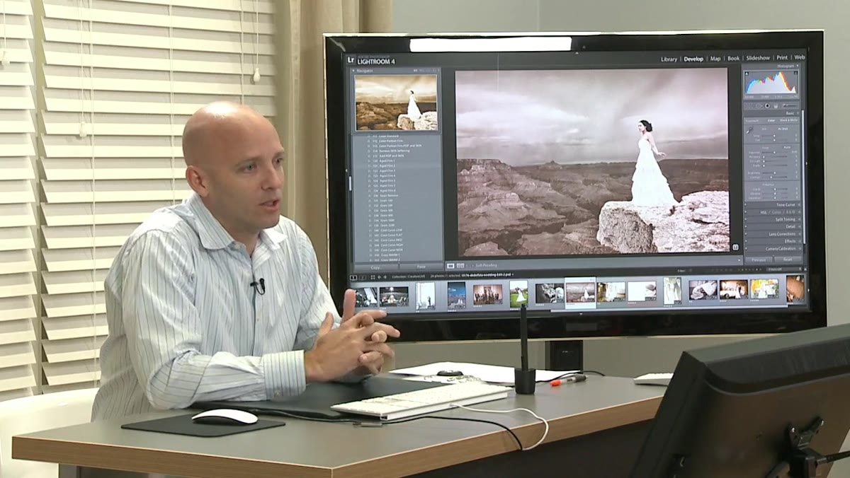850x478 pixels.
Task: Open the white balance 'As Shot' dropdown
Action: coord(783,128)
